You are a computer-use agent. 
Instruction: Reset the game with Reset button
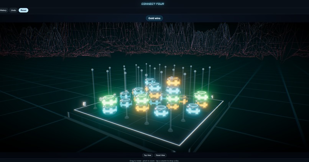tap(23, 10)
